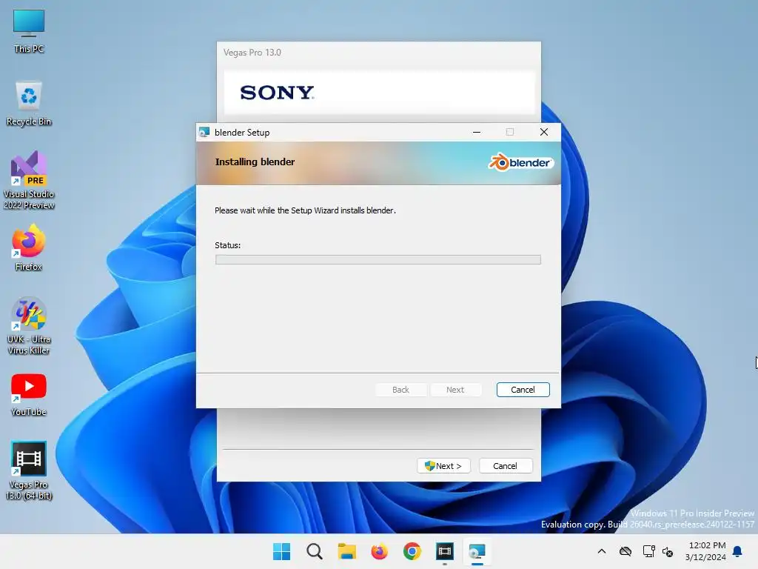Open the network display tray icon

[x=648, y=551]
